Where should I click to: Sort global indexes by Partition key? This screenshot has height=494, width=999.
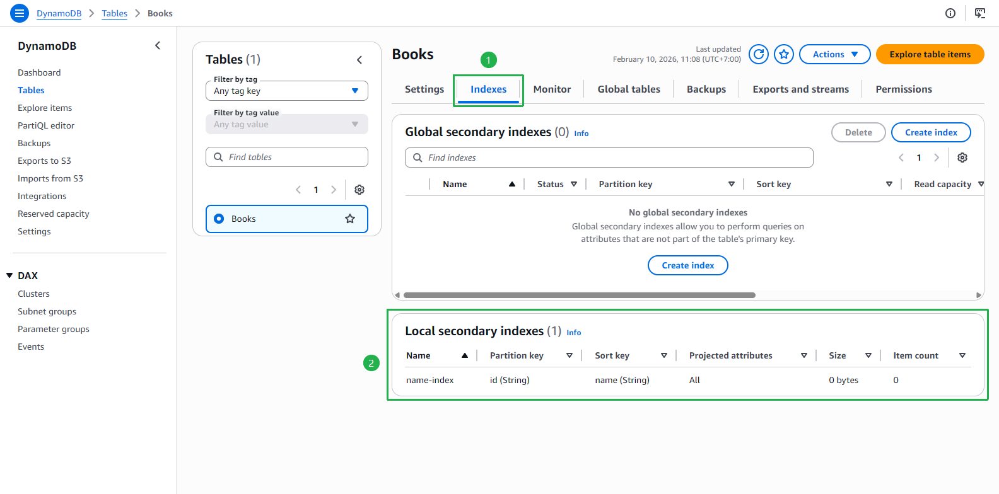tap(732, 184)
